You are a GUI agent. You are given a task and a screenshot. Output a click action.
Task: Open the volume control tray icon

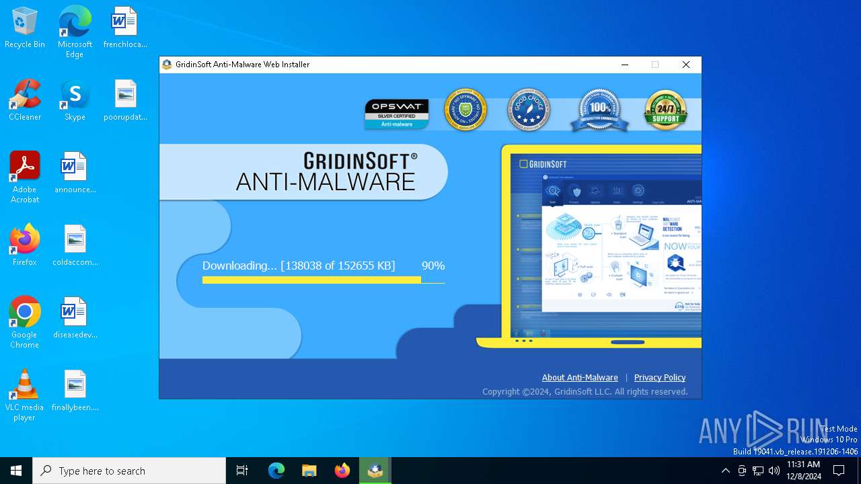pyautogui.click(x=774, y=471)
